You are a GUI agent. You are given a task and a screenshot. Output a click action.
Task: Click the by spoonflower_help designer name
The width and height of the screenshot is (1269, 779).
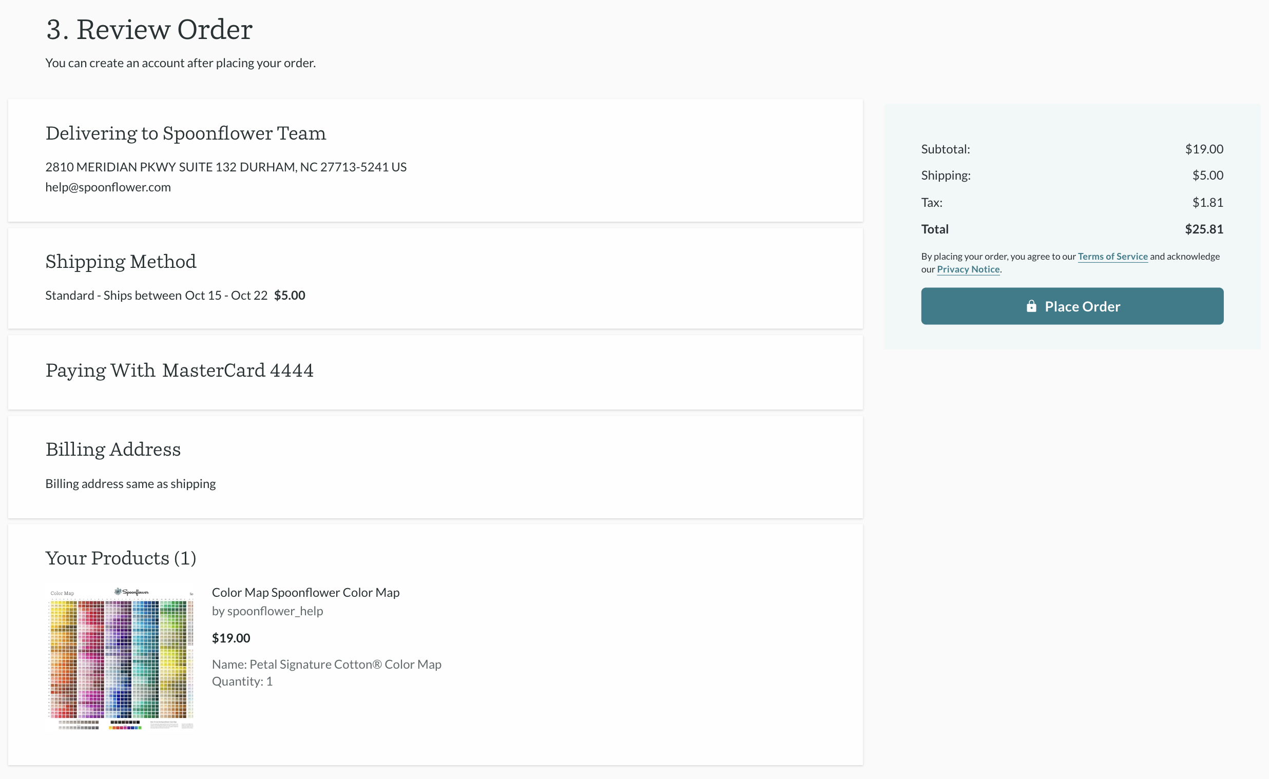[267, 611]
